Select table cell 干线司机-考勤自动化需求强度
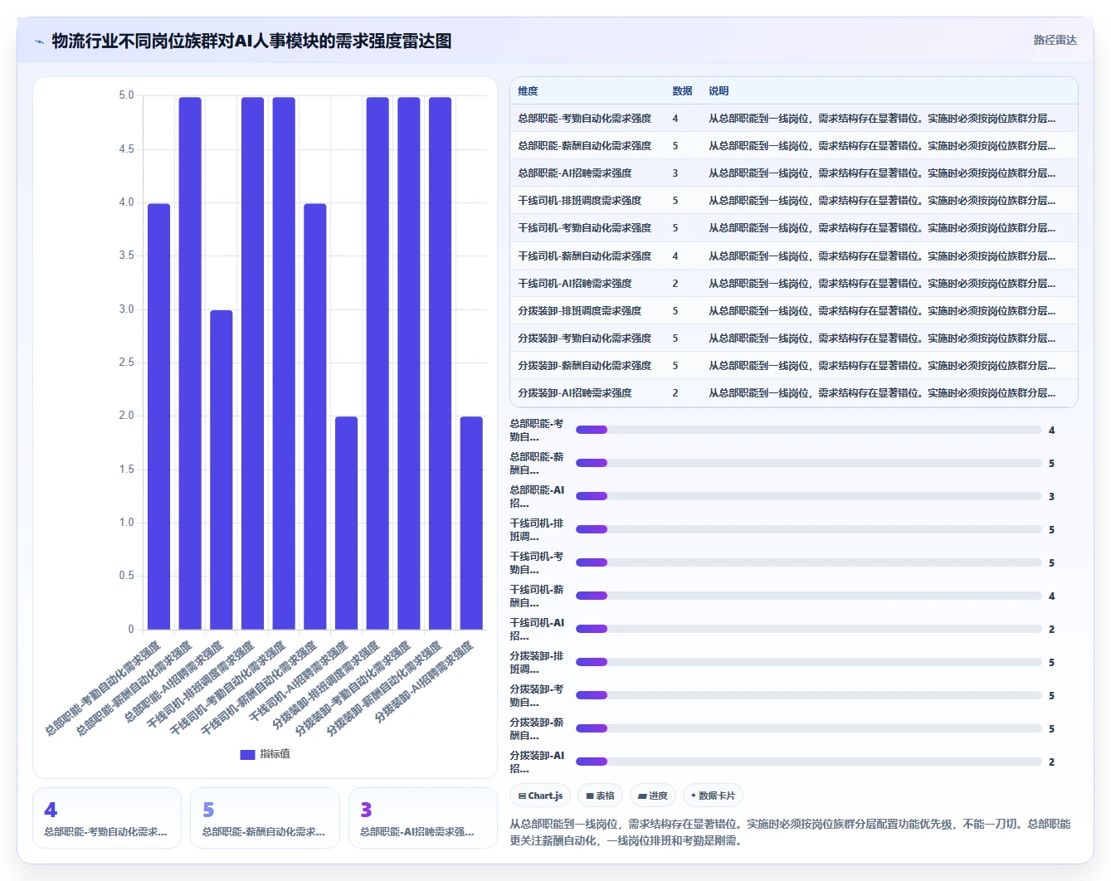 tap(585, 228)
